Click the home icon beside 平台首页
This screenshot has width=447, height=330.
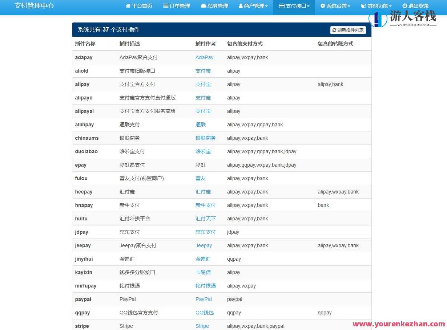click(128, 5)
